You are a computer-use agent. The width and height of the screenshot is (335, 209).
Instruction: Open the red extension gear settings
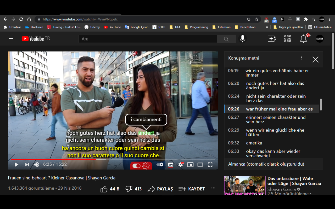click(146, 166)
